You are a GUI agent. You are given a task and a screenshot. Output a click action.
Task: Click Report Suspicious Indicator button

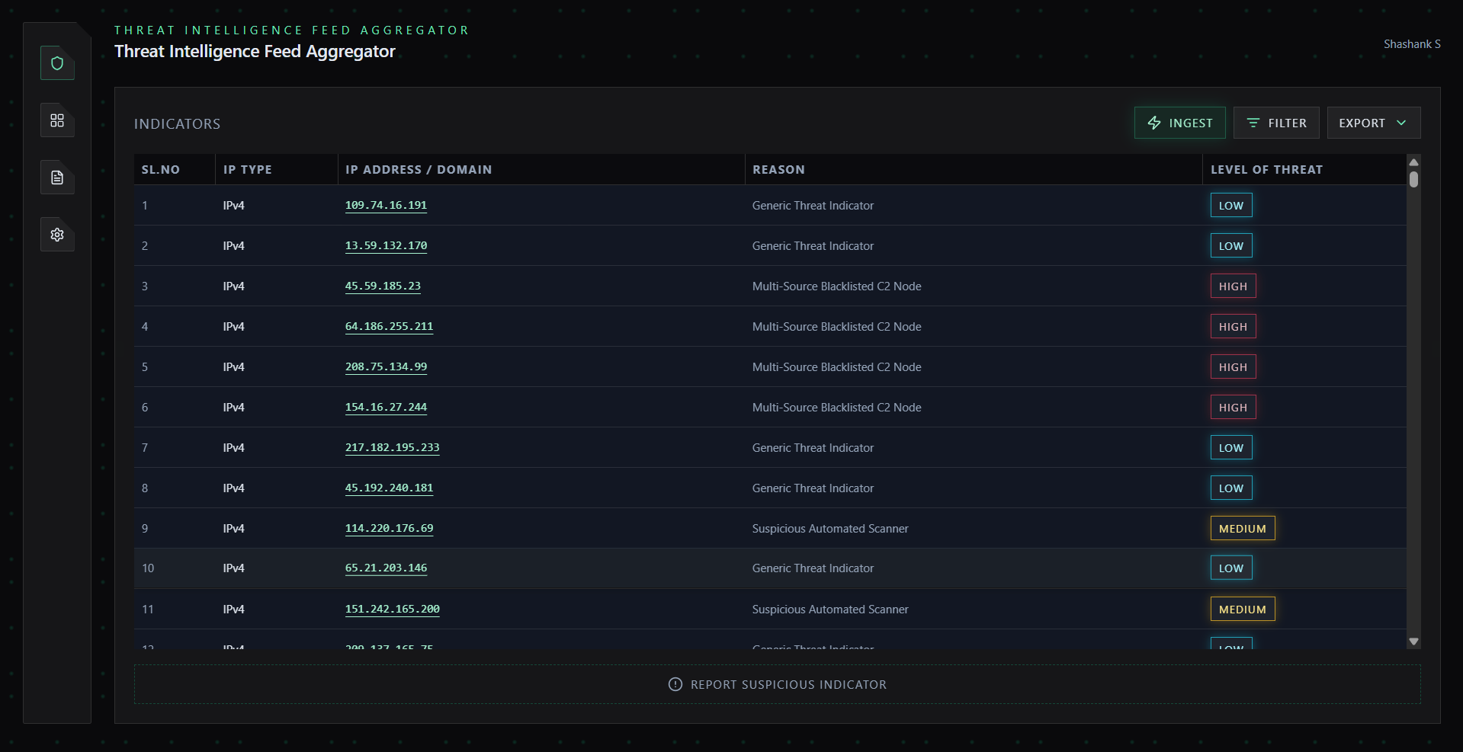tap(777, 684)
